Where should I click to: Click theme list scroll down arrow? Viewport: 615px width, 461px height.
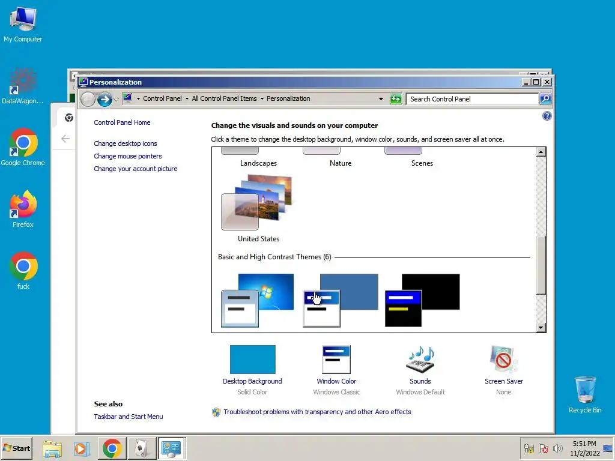(541, 328)
